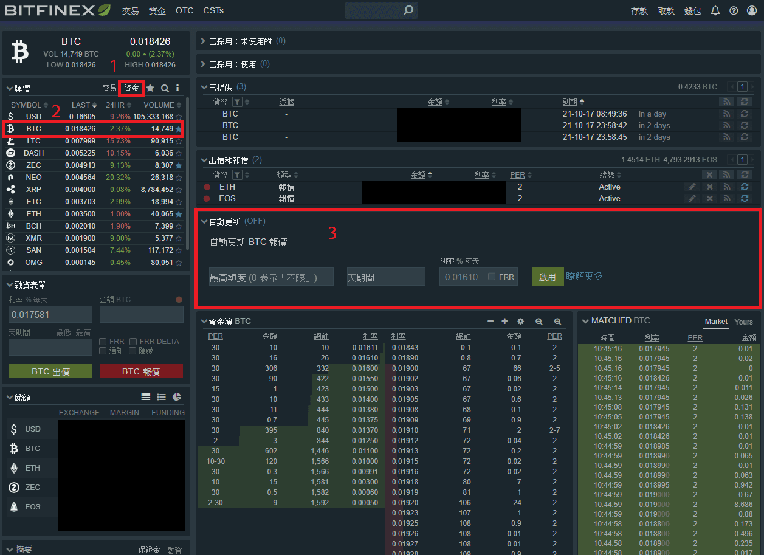This screenshot has width=764, height=555.
Task: Switch to the 資金 tab in the ticker panel
Action: click(x=131, y=88)
